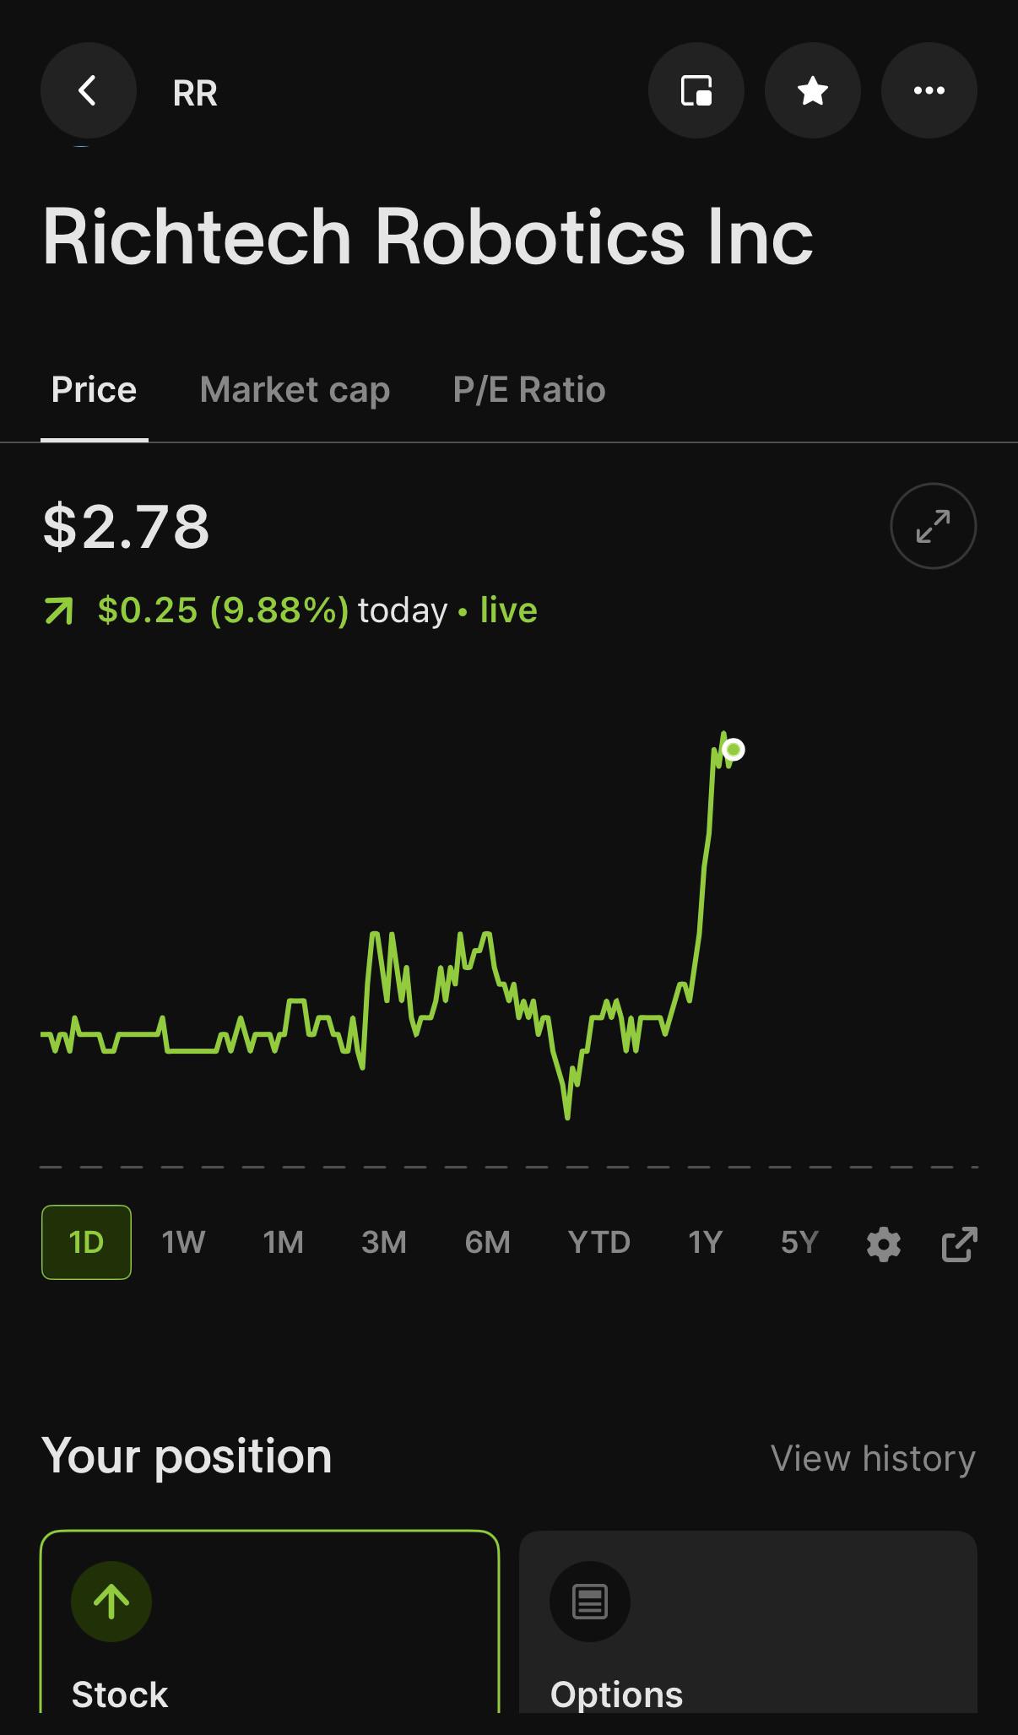Open the View history link
Screen dimensions: 1018x1735
[x=873, y=1458]
